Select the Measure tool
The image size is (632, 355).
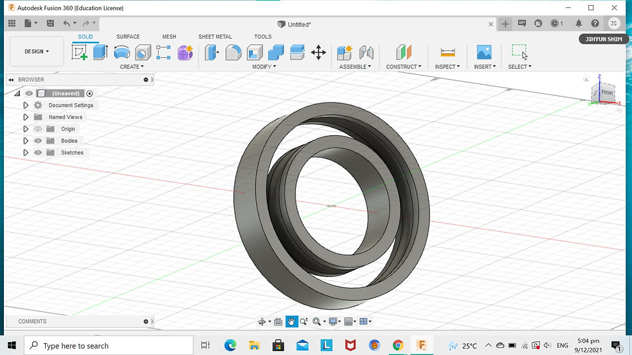pyautogui.click(x=448, y=52)
